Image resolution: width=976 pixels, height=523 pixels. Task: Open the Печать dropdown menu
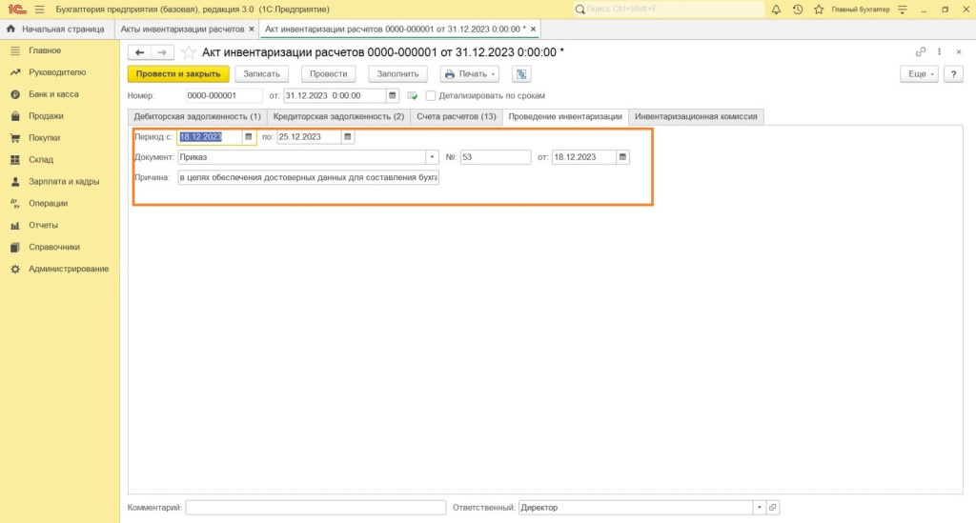470,73
